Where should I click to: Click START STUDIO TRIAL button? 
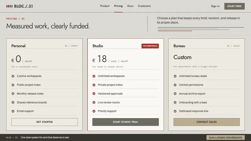click(x=125, y=122)
